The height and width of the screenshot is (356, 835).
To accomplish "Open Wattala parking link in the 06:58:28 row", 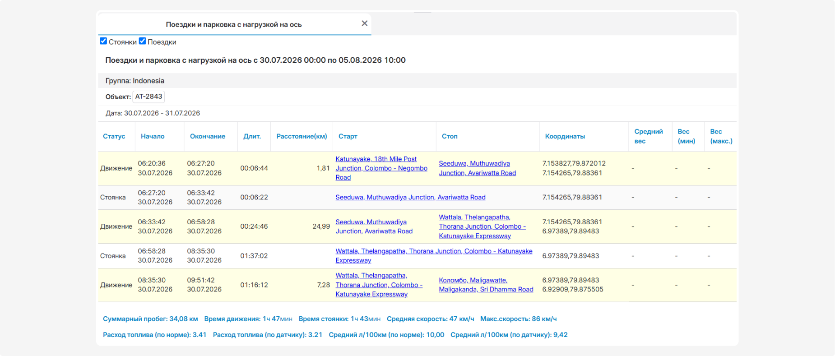I will [434, 256].
